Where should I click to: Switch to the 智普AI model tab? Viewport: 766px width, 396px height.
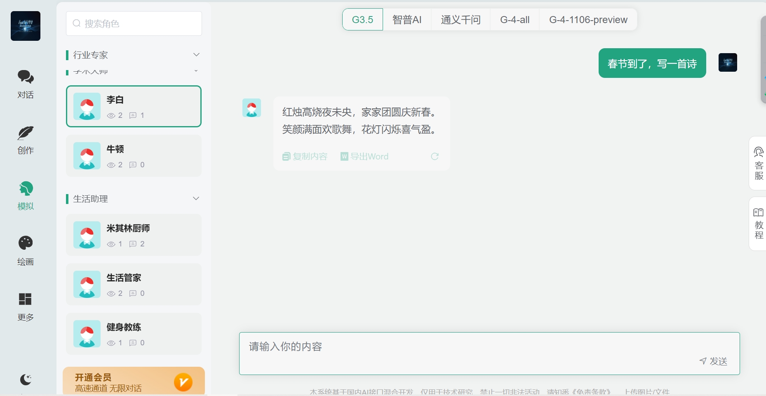coord(407,19)
